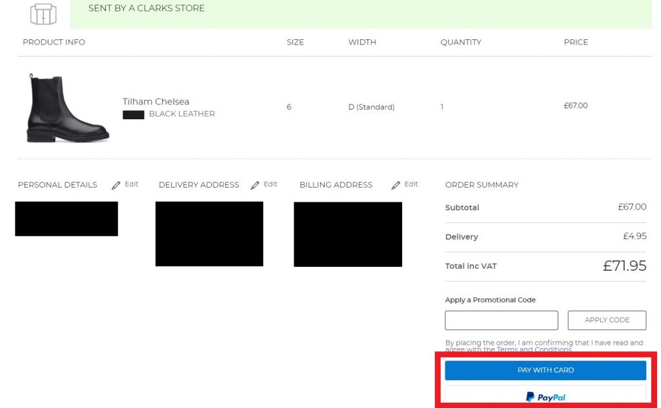Click the Pay With Card button
Screen dimensions: 661x408
[545, 370]
